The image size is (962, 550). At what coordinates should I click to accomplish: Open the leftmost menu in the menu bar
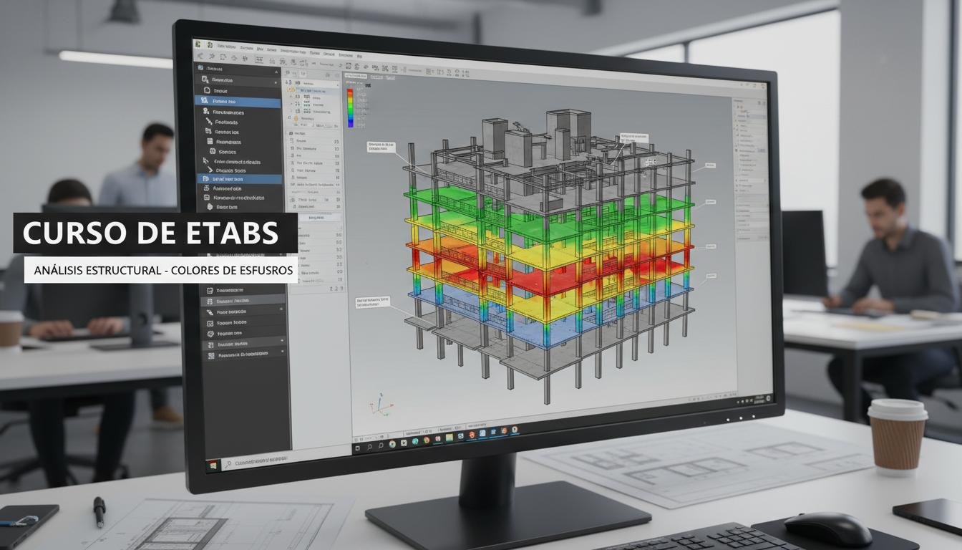[x=227, y=47]
